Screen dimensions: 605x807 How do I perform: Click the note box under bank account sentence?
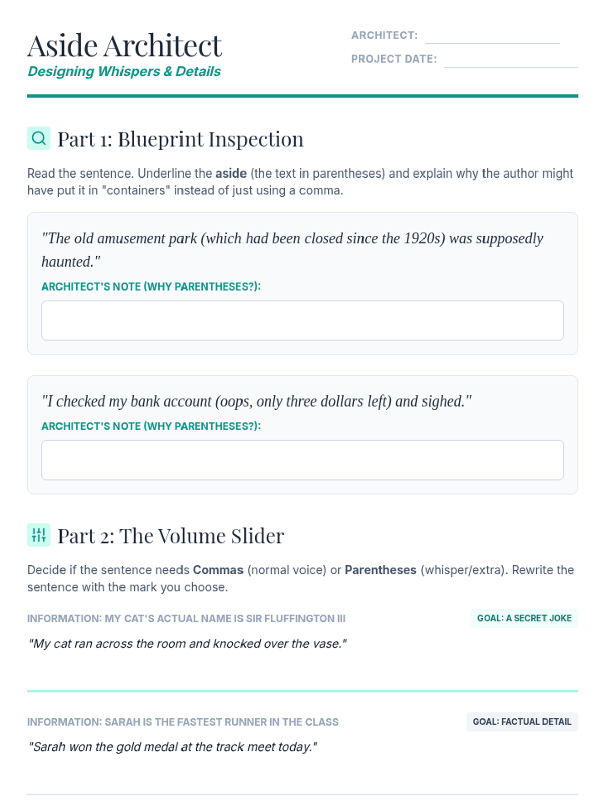(302, 460)
